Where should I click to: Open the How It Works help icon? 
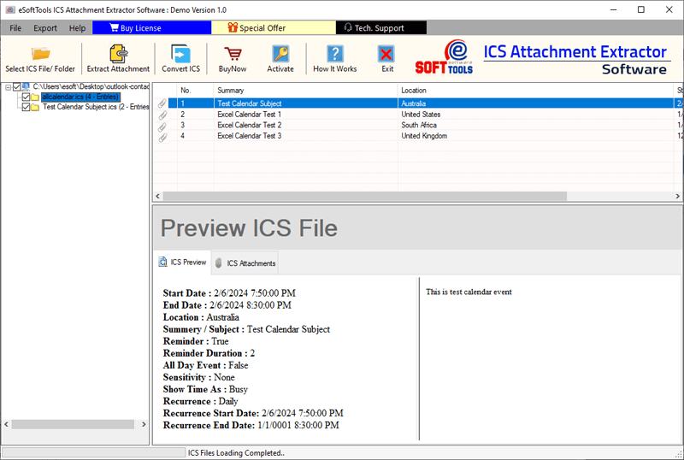[335, 54]
